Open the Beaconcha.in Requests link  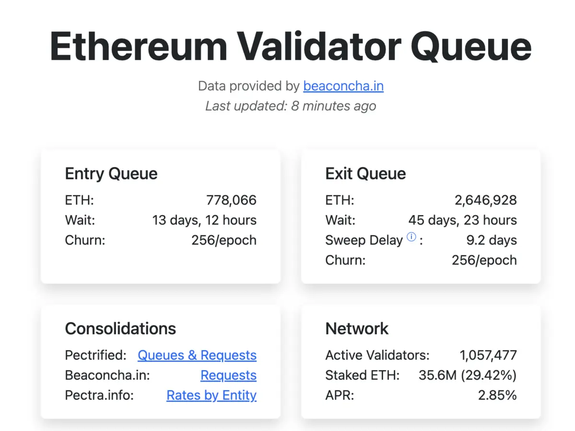[228, 375]
